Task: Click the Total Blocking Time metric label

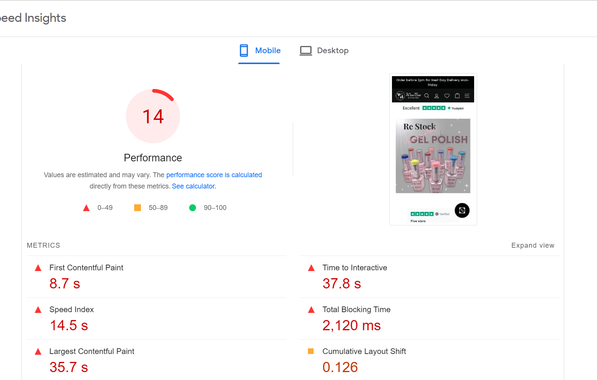Action: [x=356, y=310]
